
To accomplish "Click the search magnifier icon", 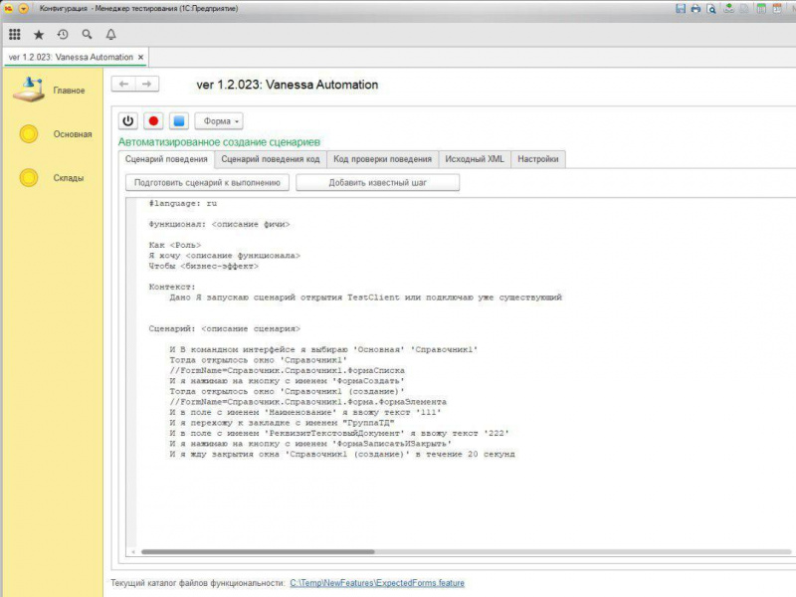I will coord(87,34).
